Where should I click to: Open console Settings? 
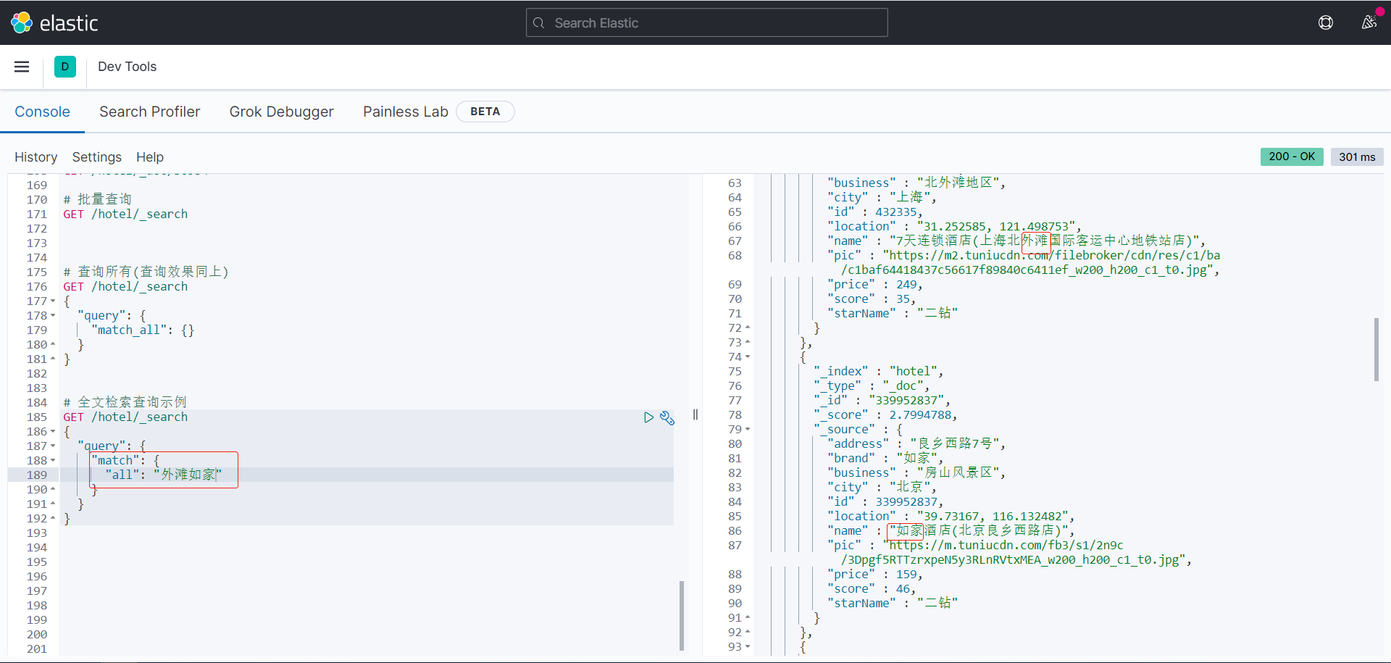(x=96, y=157)
